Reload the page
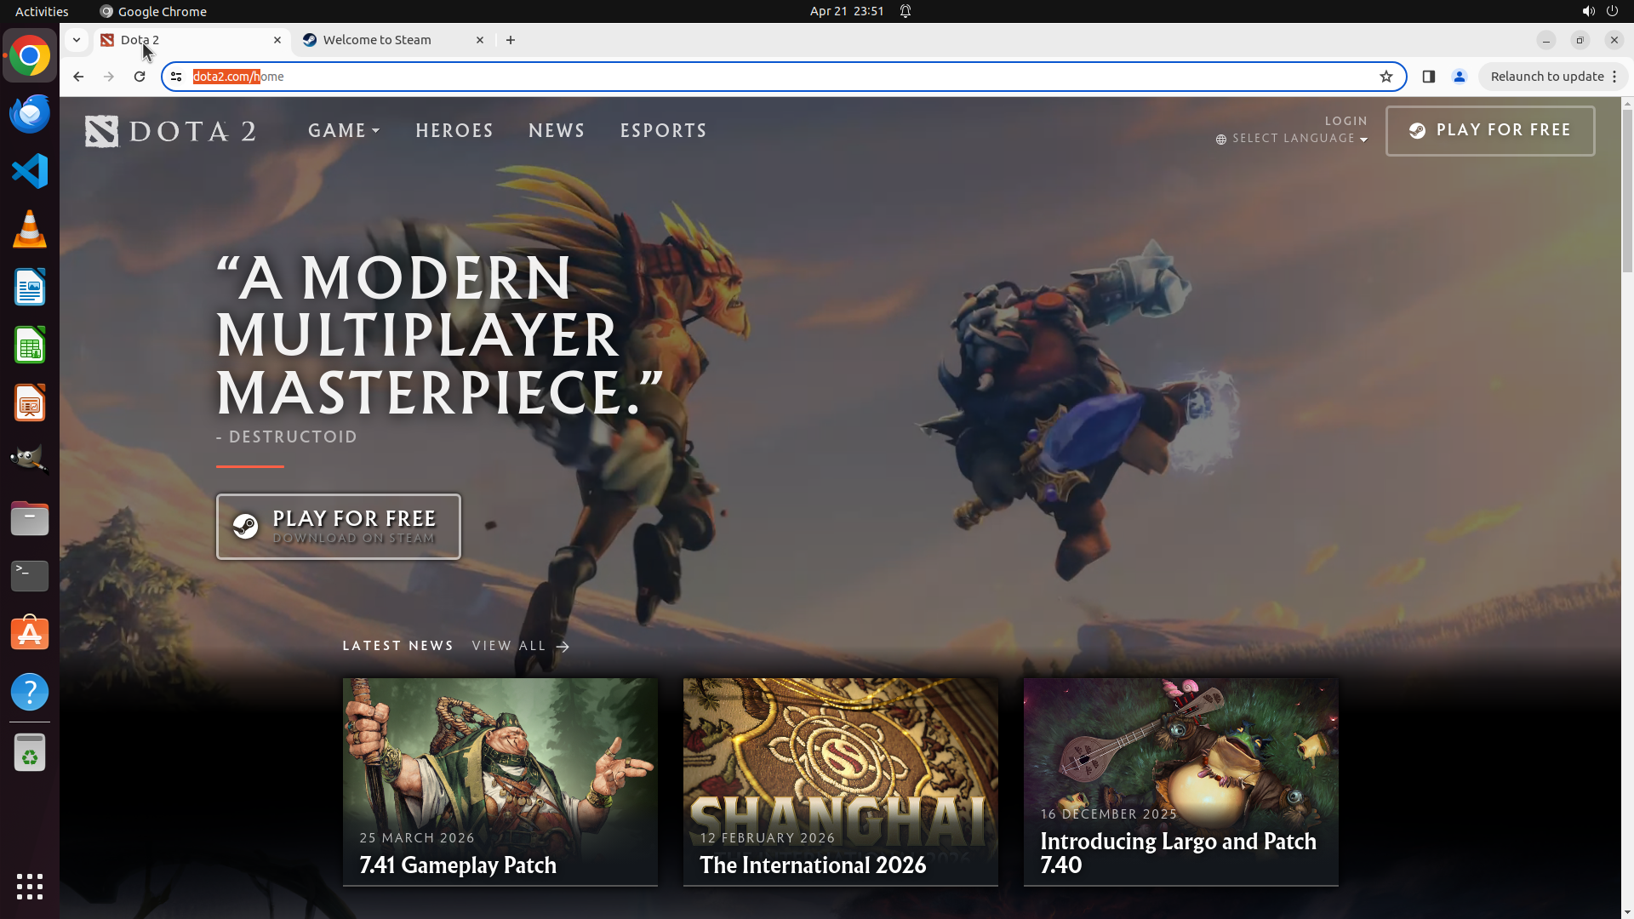 (140, 77)
